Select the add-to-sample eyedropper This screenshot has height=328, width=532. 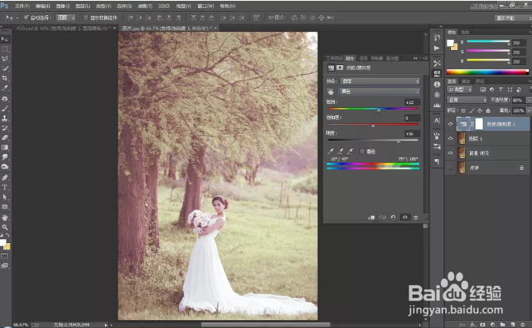(x=340, y=151)
